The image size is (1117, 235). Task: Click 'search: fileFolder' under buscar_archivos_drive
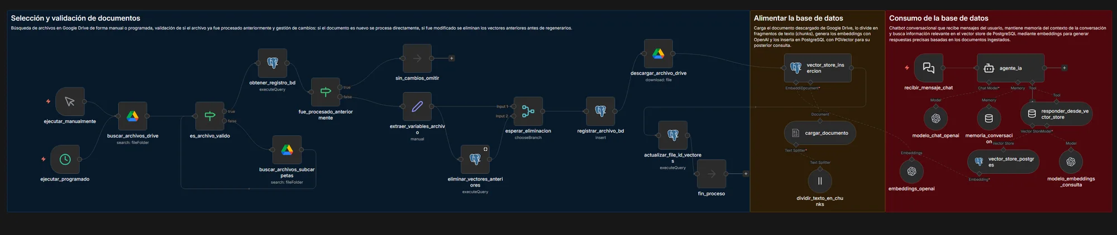pos(132,143)
